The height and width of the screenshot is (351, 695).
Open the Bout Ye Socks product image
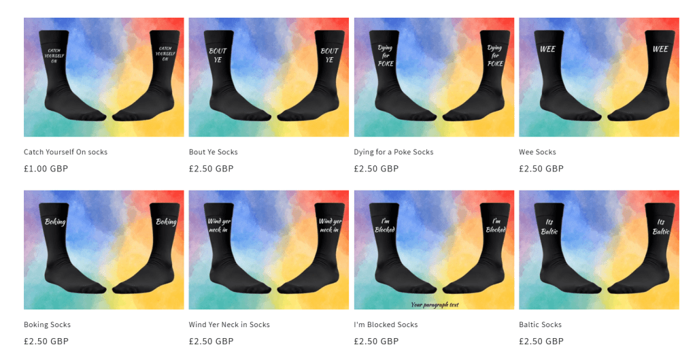(269, 77)
